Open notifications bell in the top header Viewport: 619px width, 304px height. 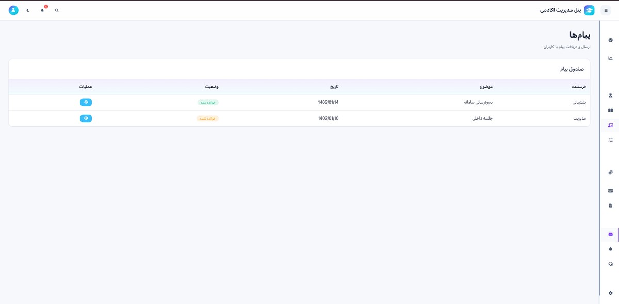coord(42,10)
